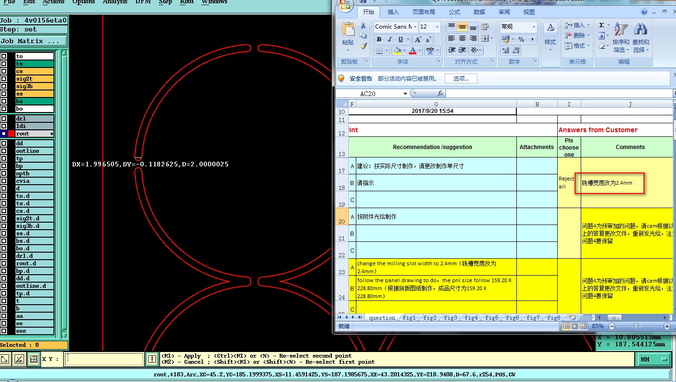
Task: Switch to the fig3 worksheet tab
Action: click(x=450, y=317)
